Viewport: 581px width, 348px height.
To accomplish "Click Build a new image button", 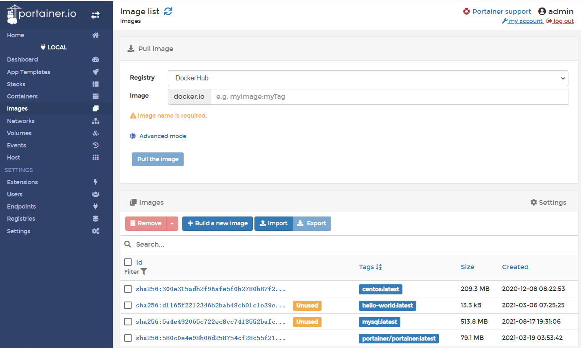I will [x=218, y=224].
